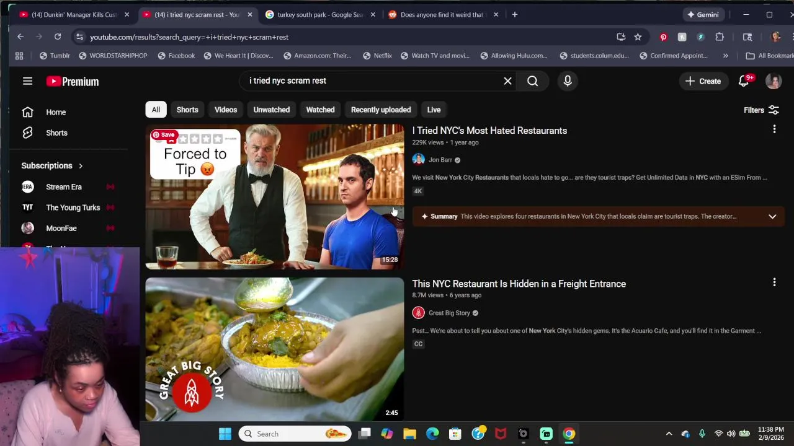Select the Videos filter chip
This screenshot has height=446, width=794.
tap(226, 110)
